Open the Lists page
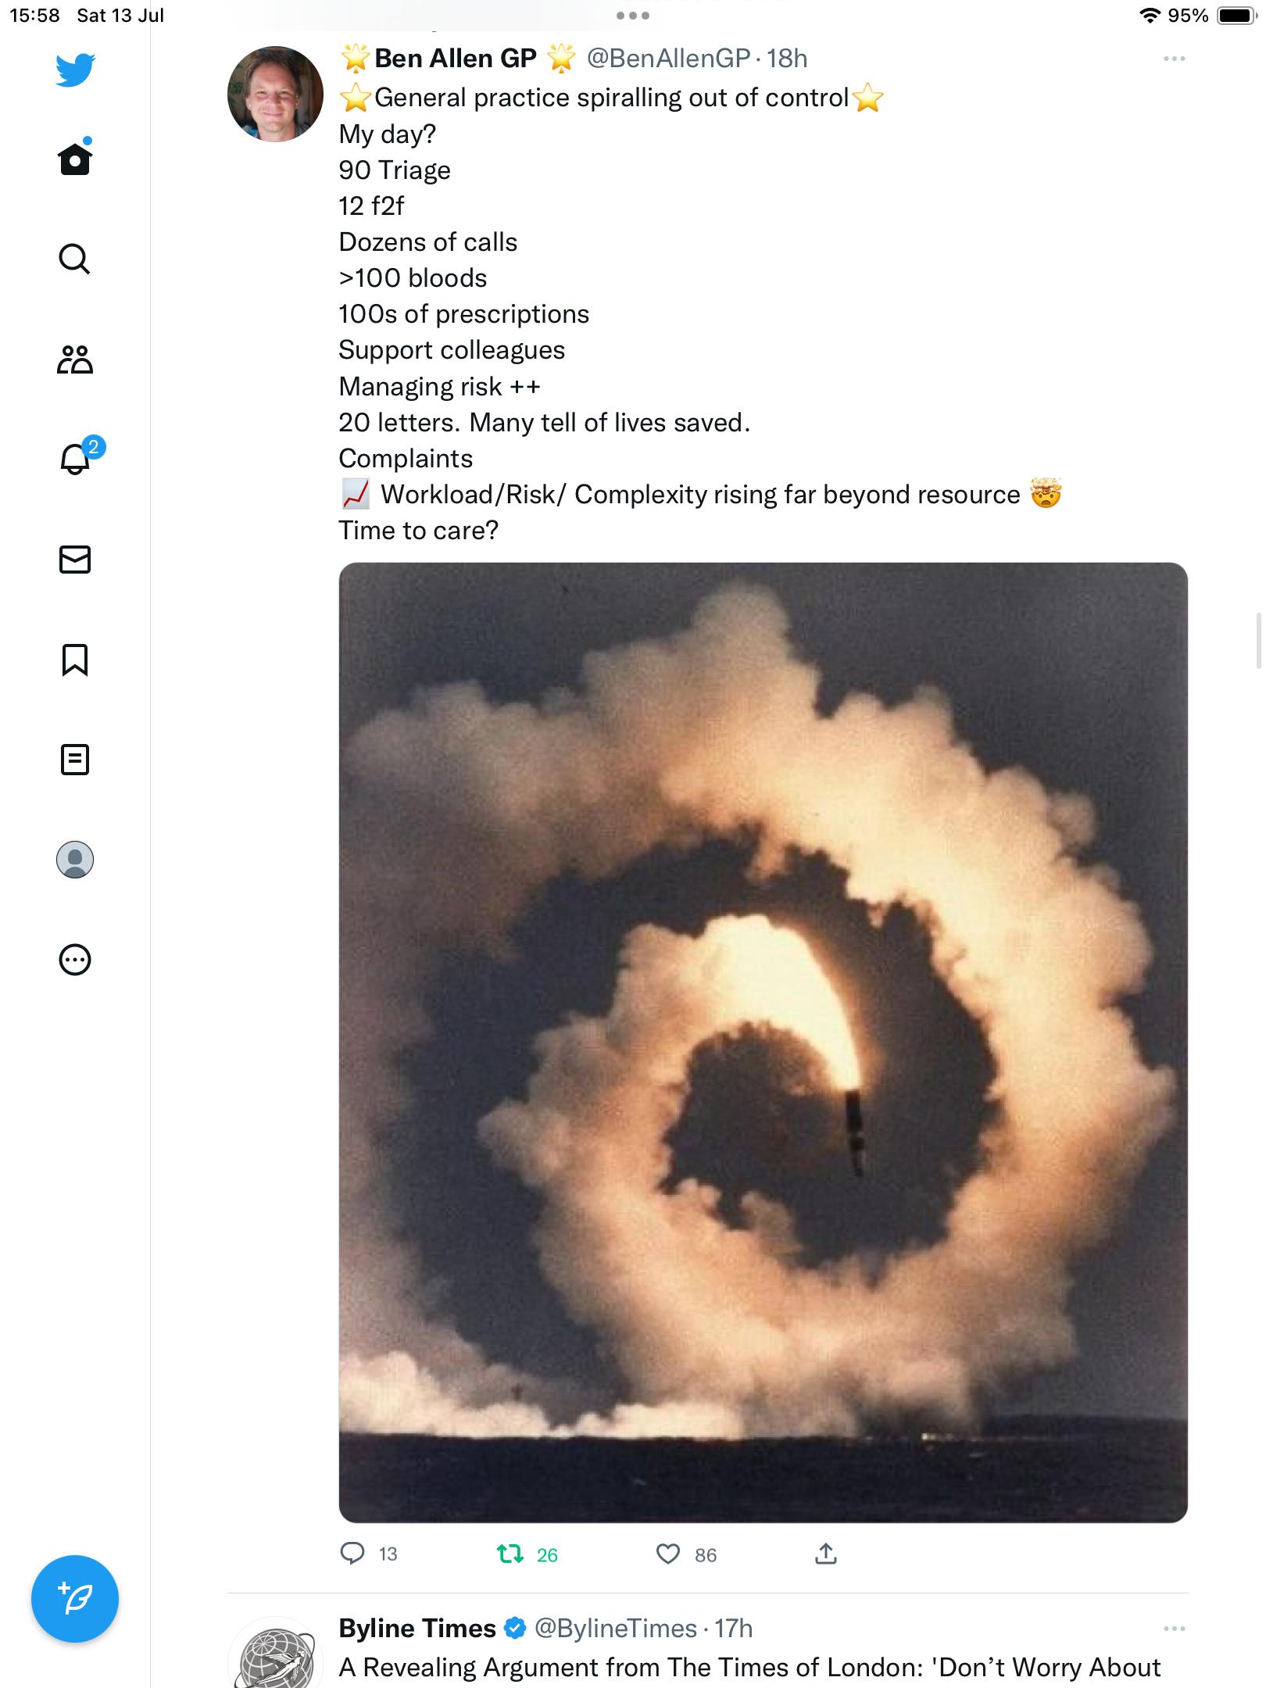This screenshot has height=1688, width=1266. pyautogui.click(x=75, y=760)
